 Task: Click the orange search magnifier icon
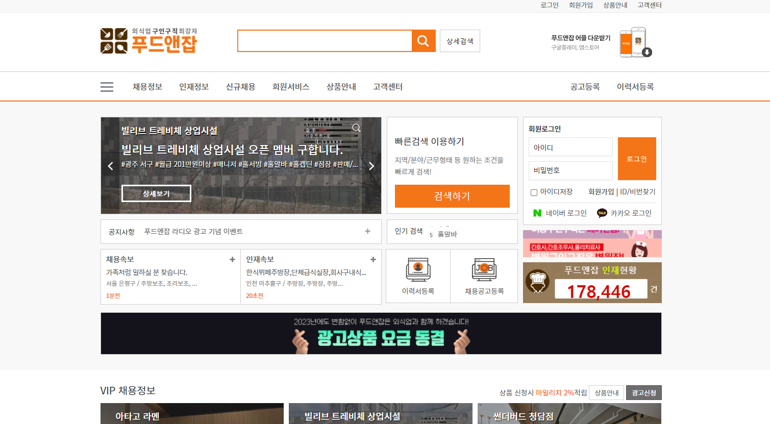424,41
